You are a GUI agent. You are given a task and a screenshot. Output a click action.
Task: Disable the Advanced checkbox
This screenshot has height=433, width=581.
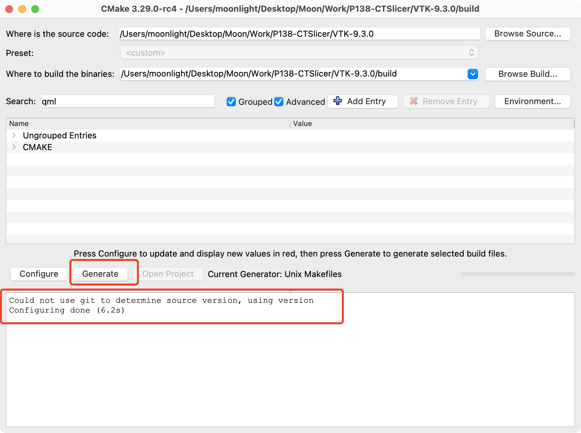[279, 102]
